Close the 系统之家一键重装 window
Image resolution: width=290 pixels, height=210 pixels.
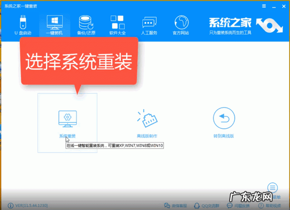(284, 6)
